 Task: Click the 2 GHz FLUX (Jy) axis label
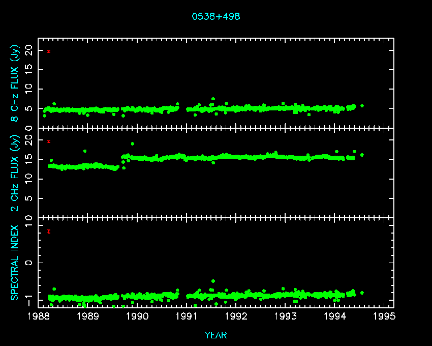(x=15, y=172)
